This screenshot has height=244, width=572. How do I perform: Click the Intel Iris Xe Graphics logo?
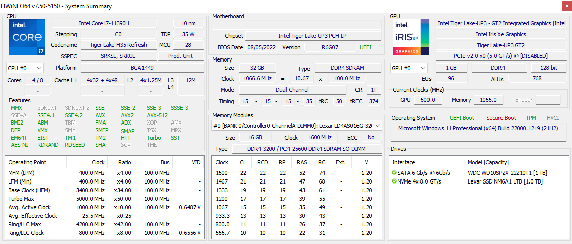(411, 37)
